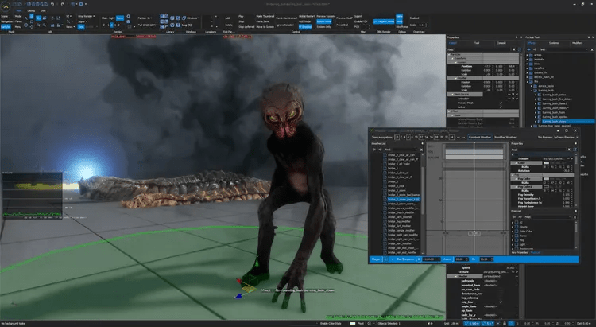This screenshot has height=327, width=596.
Task: Open the Windows dropdown in toolbar
Action: click(193, 18)
